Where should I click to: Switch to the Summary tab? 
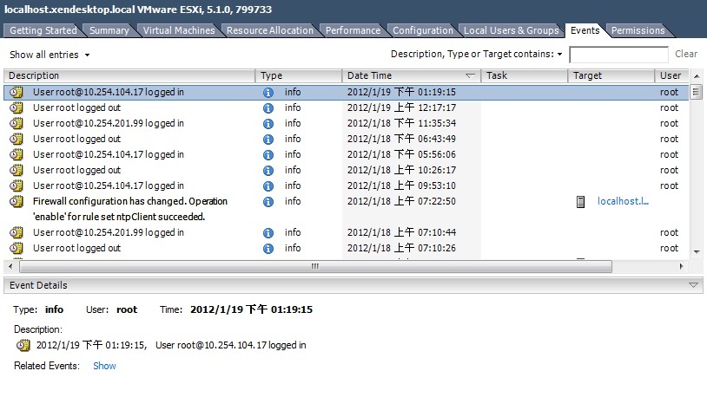pos(109,30)
